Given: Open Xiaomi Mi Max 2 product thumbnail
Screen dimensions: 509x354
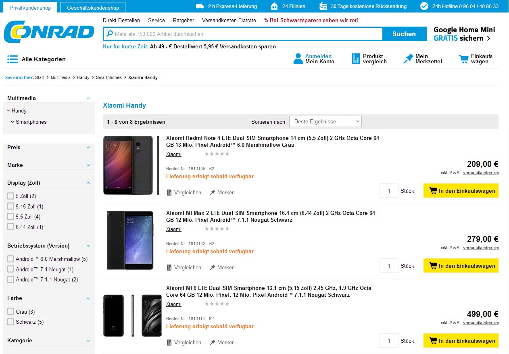Looking at the screenshot, I should pos(130,240).
